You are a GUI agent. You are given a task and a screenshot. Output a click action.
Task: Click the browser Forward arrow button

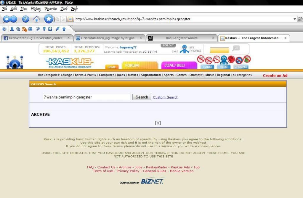point(14,19)
